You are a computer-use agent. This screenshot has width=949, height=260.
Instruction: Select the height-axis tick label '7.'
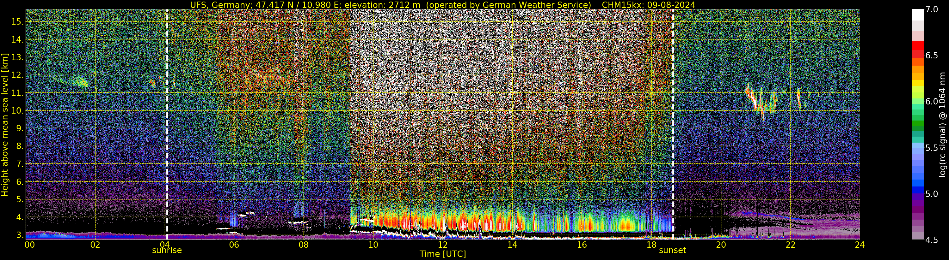click(x=20, y=164)
